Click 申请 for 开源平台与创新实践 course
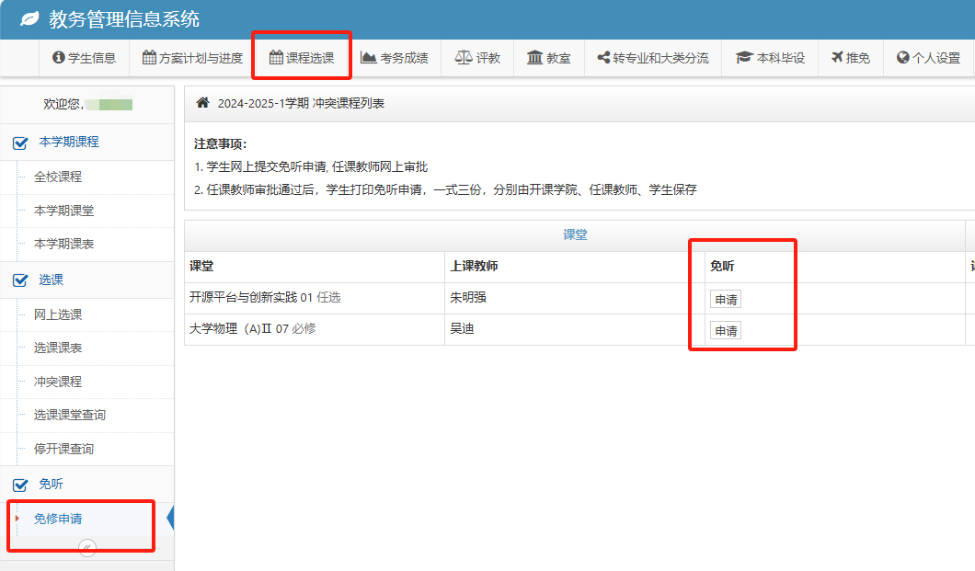Image resolution: width=975 pixels, height=571 pixels. click(x=726, y=299)
